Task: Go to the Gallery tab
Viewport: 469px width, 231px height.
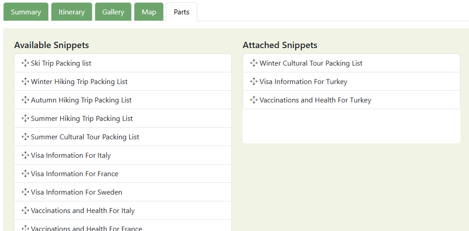Action: tap(113, 12)
